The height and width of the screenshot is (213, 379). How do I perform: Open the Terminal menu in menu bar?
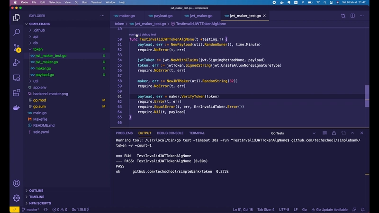(97, 2)
